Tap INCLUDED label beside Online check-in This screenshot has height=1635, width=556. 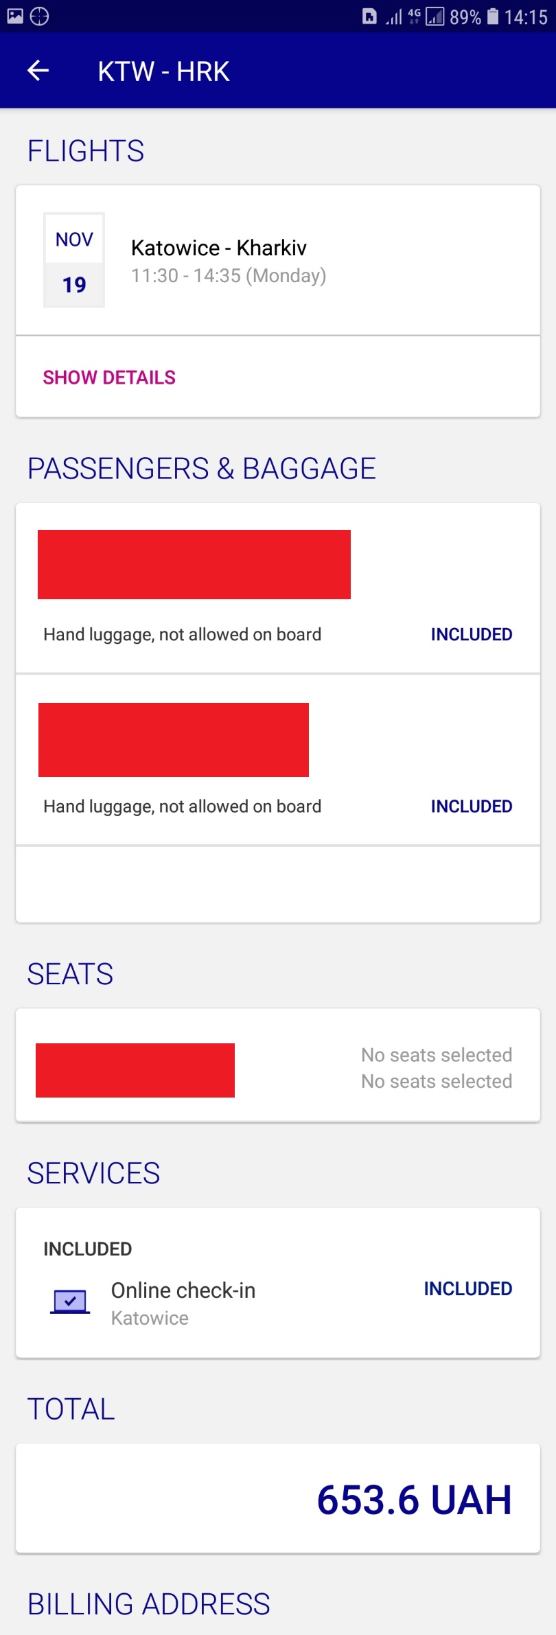(468, 1288)
